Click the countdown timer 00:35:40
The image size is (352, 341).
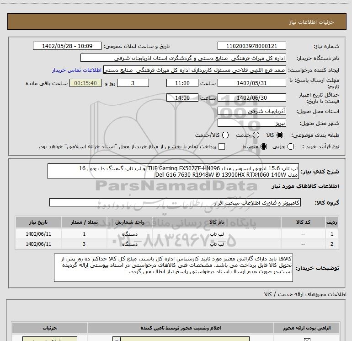[x=85, y=83]
